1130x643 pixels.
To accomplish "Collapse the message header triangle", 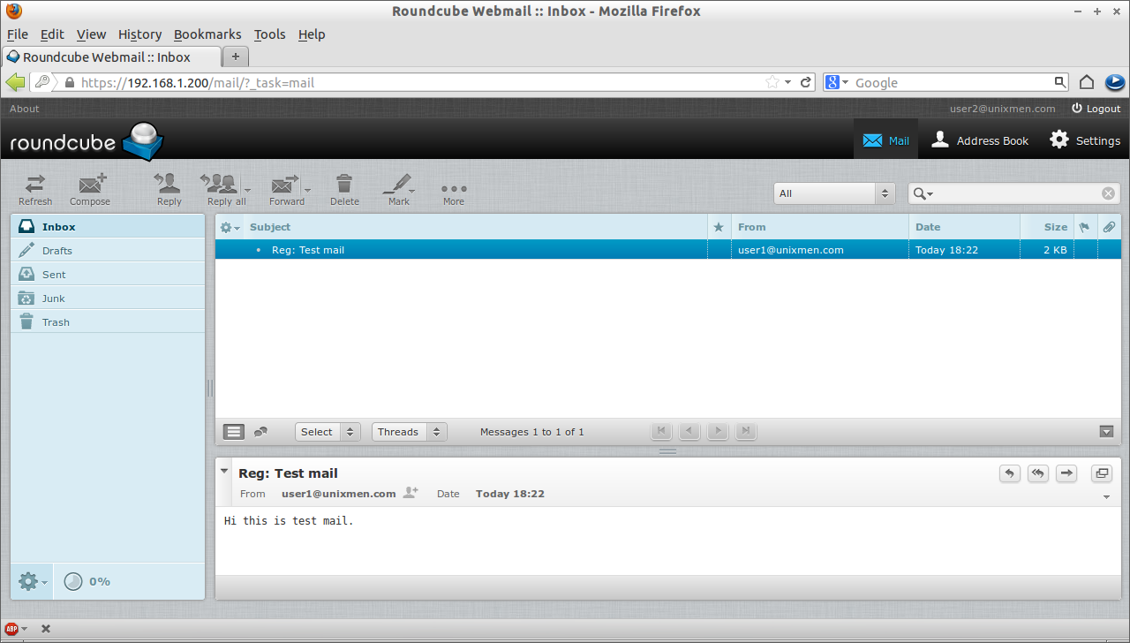I will click(x=224, y=472).
